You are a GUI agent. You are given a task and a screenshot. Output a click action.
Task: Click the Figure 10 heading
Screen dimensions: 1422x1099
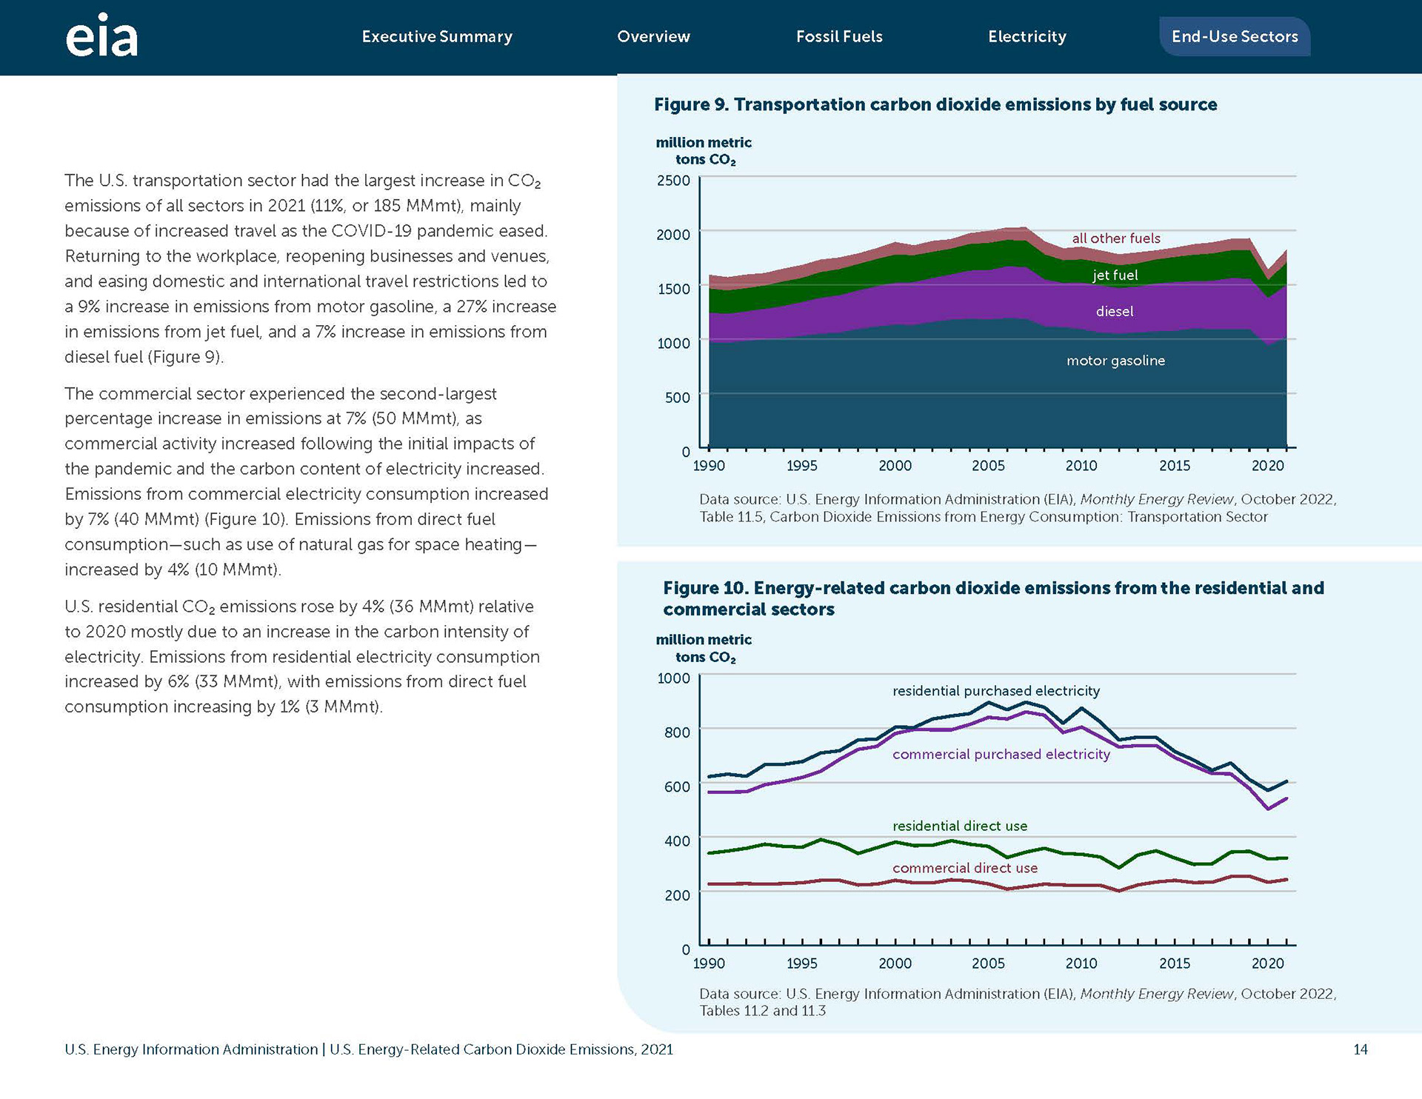coord(993,598)
